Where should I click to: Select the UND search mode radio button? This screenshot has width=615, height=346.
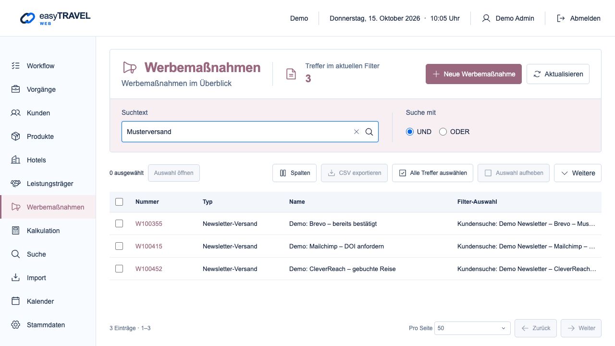pos(410,132)
